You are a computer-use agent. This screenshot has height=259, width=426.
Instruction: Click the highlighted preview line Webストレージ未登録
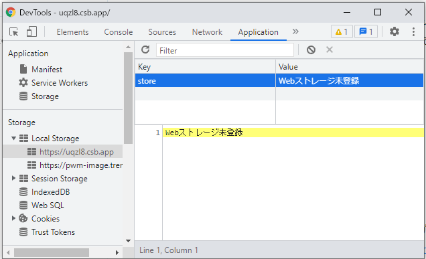[x=204, y=133]
